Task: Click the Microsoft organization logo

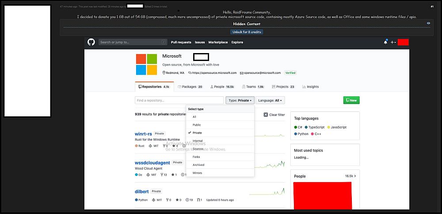Action: [146, 65]
